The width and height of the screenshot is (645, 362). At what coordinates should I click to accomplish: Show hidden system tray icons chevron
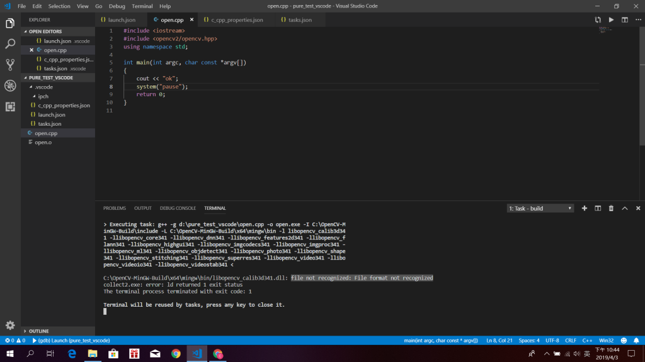(546, 353)
